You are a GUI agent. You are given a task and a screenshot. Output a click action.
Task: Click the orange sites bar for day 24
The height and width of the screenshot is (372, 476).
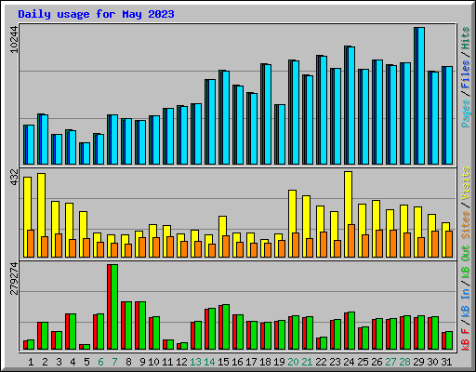[351, 241]
